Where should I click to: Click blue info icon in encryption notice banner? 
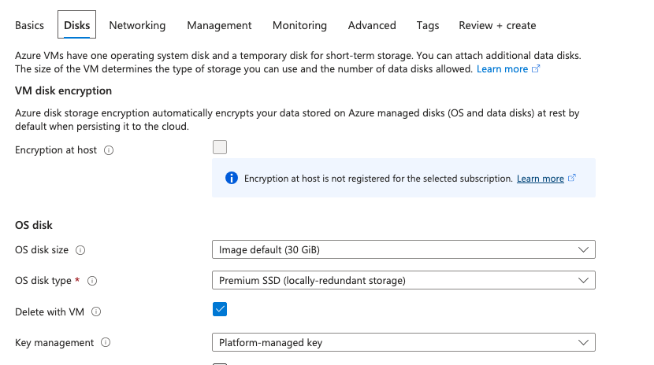232,178
